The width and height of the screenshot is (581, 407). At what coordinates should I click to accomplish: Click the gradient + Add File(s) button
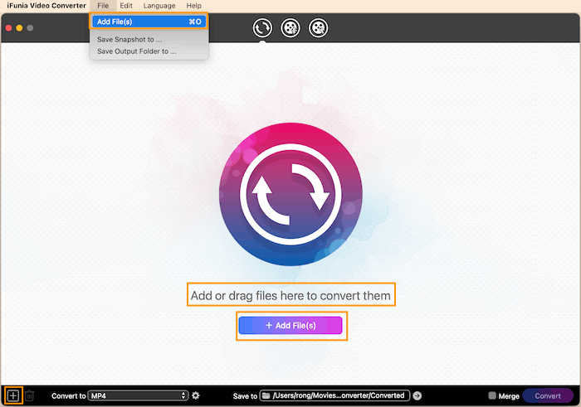[x=290, y=326]
